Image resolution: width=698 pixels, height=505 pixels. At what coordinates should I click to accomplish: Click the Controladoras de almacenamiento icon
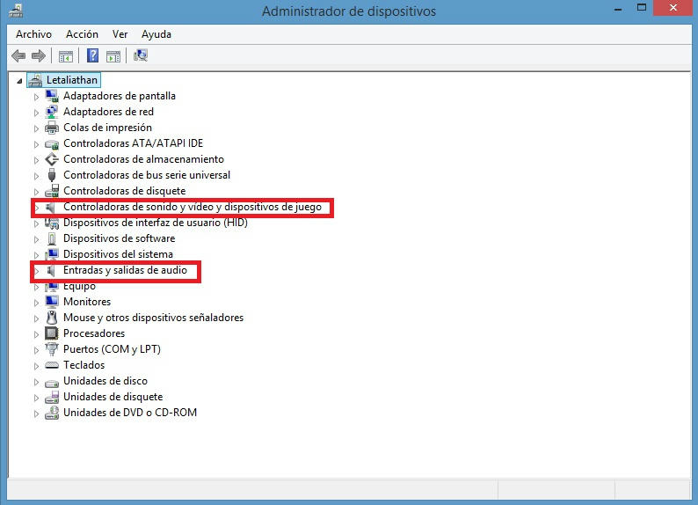click(52, 159)
